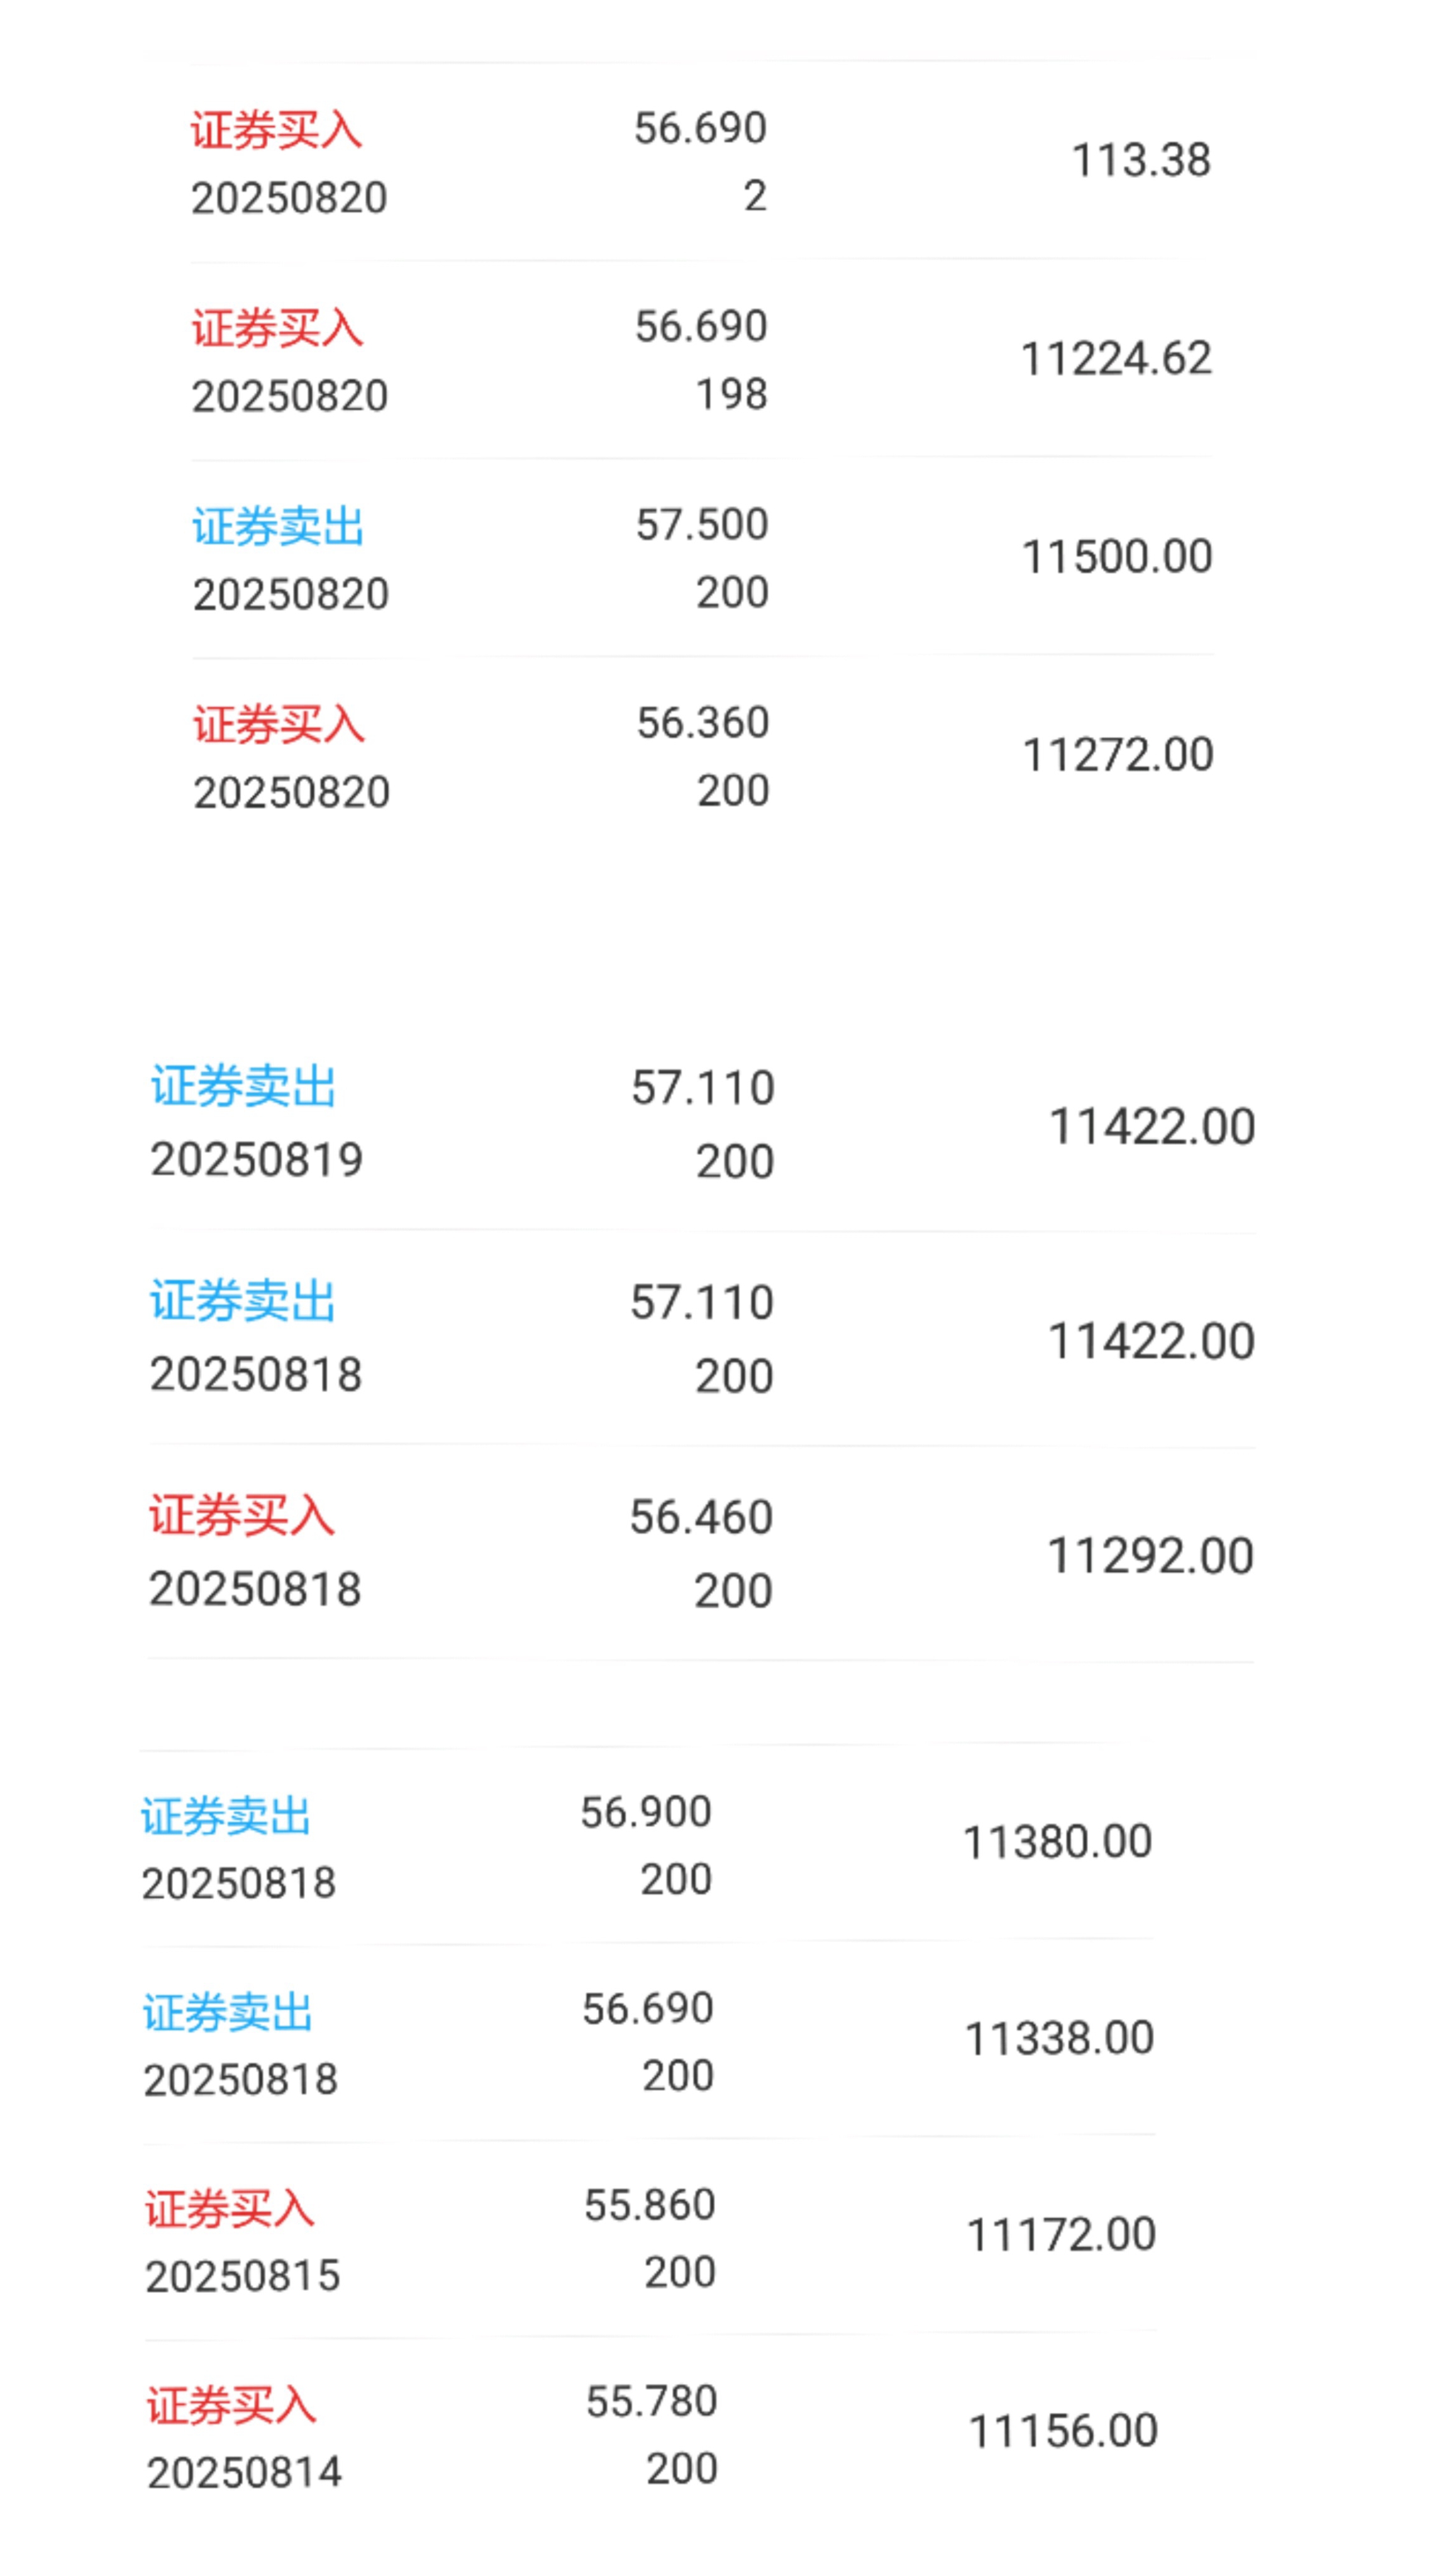Tap the 11156.00 transaction amount
Viewport: 1439px width, 2576px height.
click(1063, 2431)
